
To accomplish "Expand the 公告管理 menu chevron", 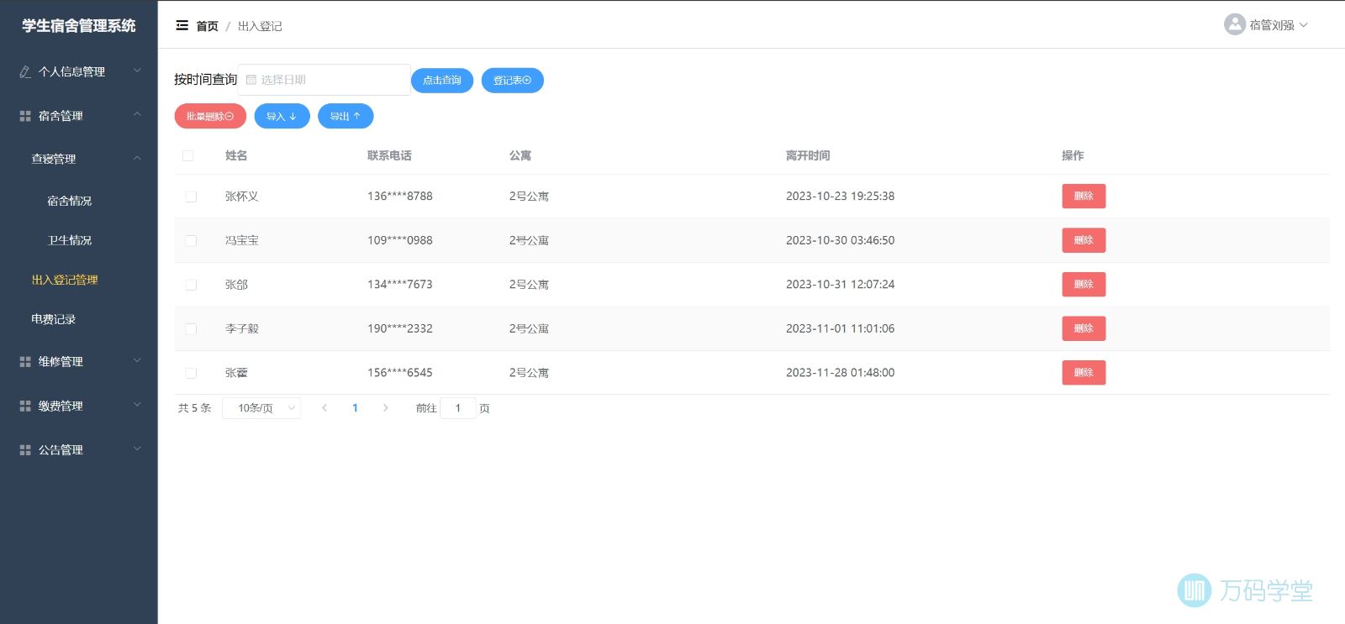I will (137, 449).
